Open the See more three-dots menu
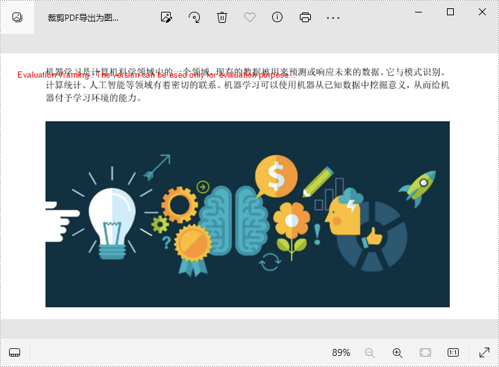 tap(333, 18)
